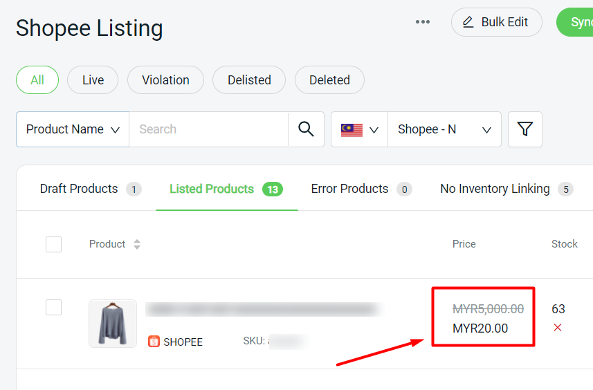This screenshot has width=593, height=390.
Task: Open the Malaysia flag country dropdown
Action: point(359,129)
